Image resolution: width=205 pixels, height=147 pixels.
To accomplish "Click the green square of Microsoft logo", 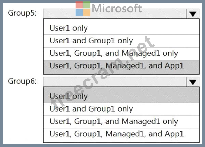I will 87,5.
